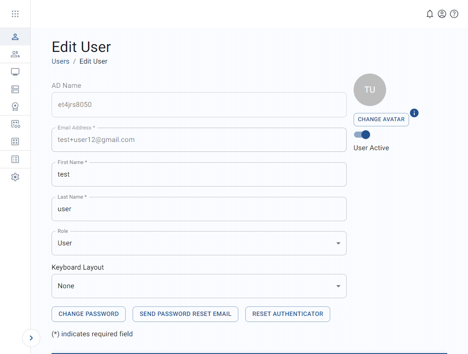468x354 pixels.
Task: Open the Users section in the sidebar
Action: point(15,37)
